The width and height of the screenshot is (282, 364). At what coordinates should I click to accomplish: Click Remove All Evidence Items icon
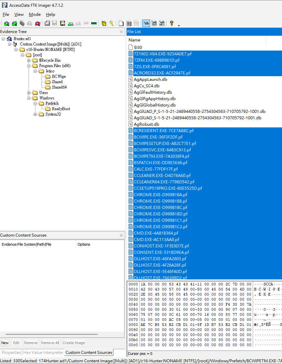click(x=38, y=24)
